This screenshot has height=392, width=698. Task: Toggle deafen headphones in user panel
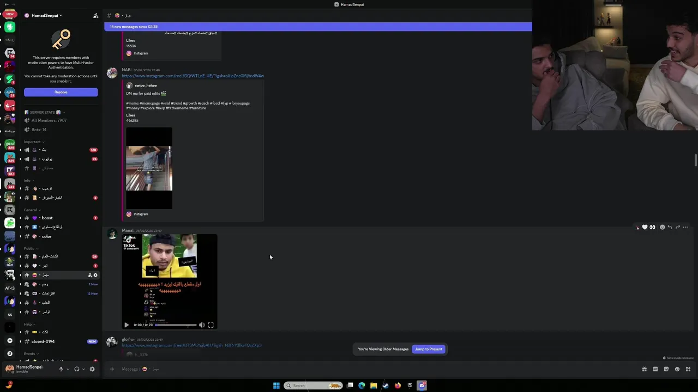click(x=77, y=369)
